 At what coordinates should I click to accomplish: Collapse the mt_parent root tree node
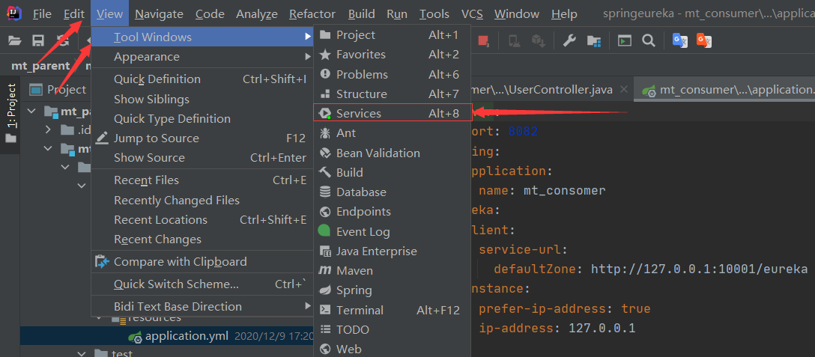click(x=32, y=112)
